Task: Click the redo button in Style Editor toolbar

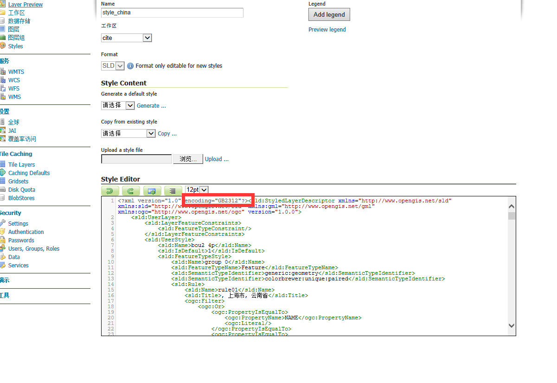Action: (131, 190)
